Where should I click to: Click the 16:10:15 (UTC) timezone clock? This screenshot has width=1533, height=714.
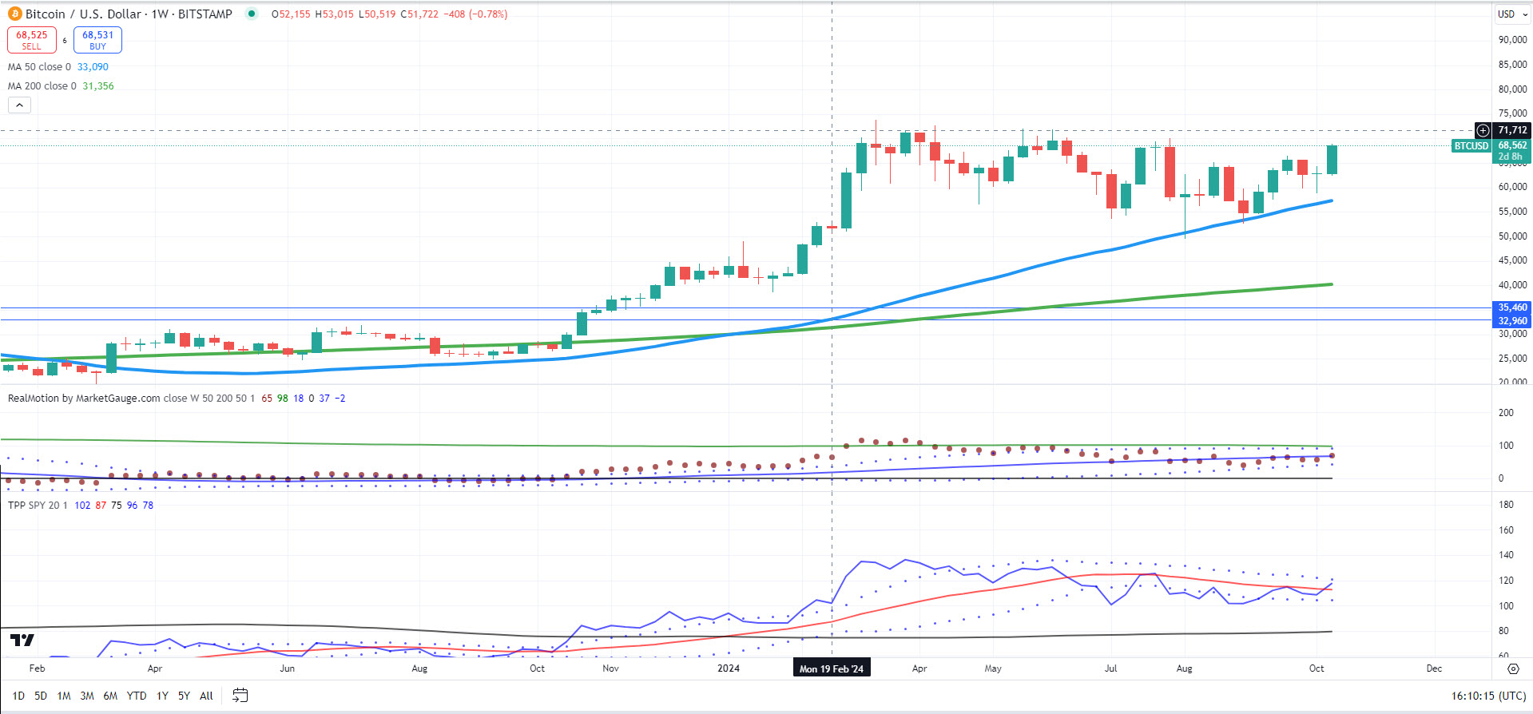[1488, 696]
